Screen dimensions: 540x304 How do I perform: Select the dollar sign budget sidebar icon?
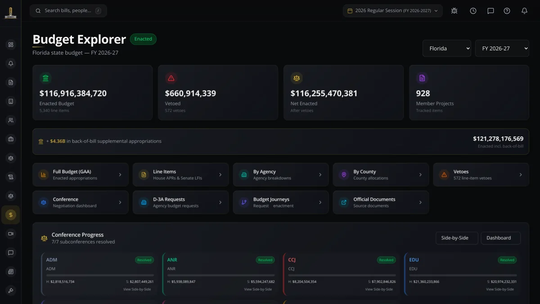point(11,215)
